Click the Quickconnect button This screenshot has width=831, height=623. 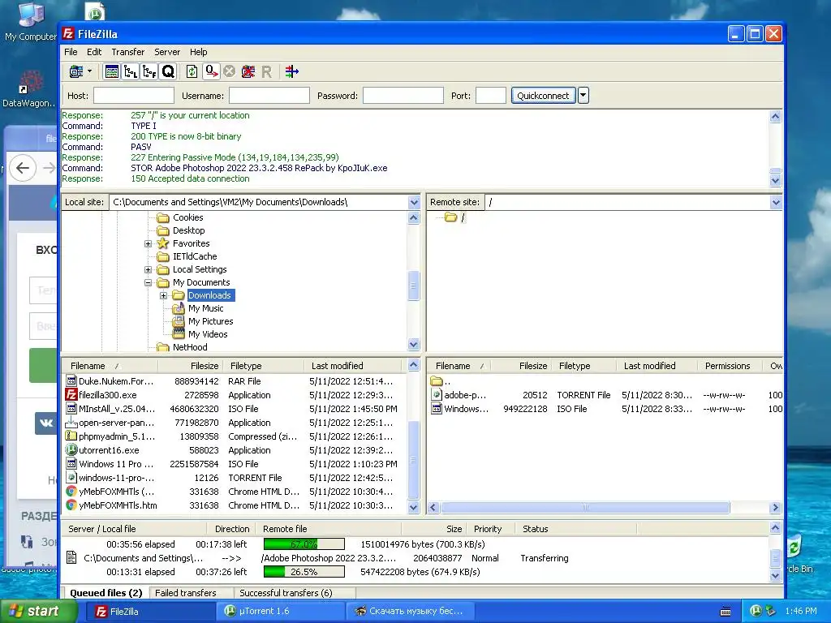(543, 96)
